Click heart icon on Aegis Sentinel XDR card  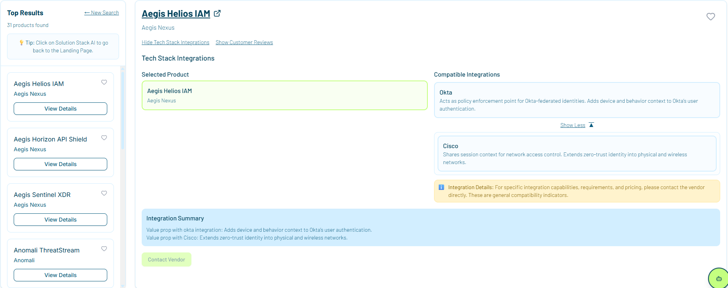[x=104, y=193]
